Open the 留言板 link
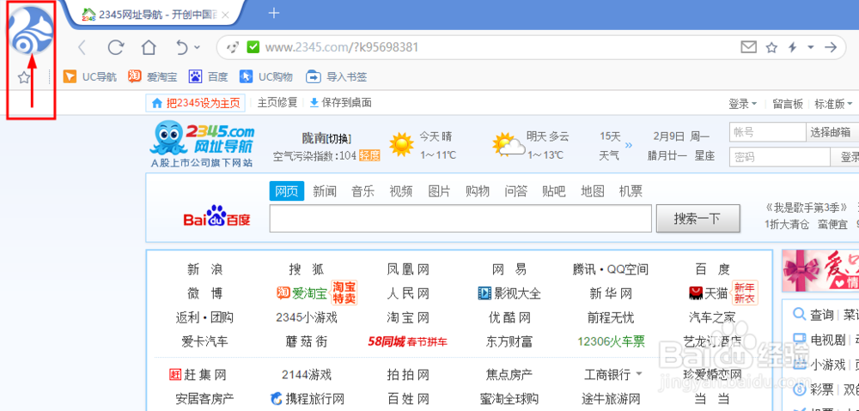Image resolution: width=859 pixels, height=411 pixels. coord(787,104)
